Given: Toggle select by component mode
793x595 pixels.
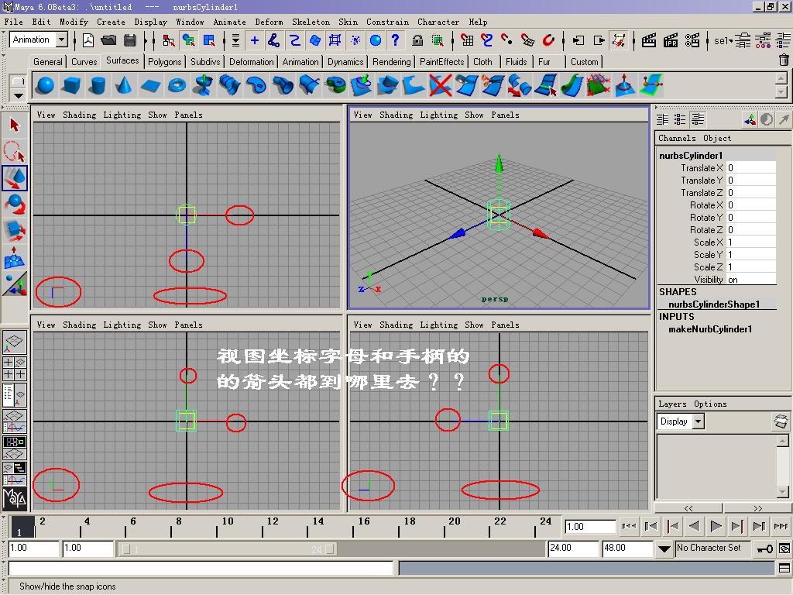Looking at the screenshot, I should click(209, 40).
